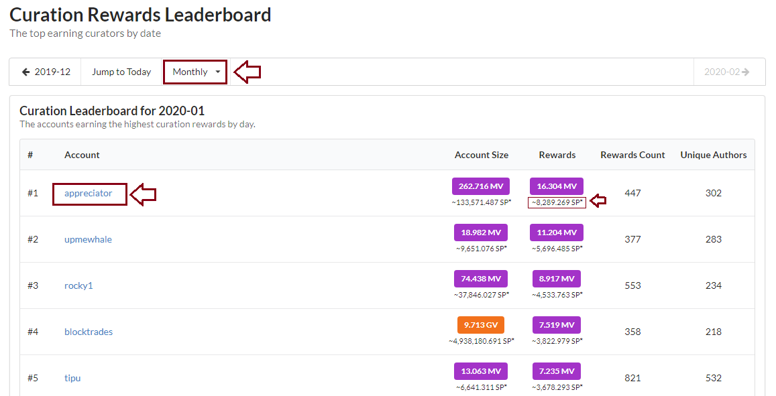
Task: Open appreciator account link
Action: pos(88,193)
